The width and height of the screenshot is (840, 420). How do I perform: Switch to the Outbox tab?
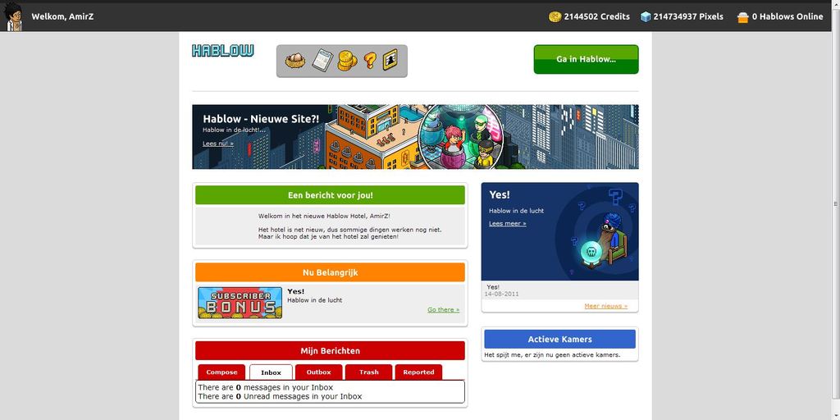tap(319, 372)
